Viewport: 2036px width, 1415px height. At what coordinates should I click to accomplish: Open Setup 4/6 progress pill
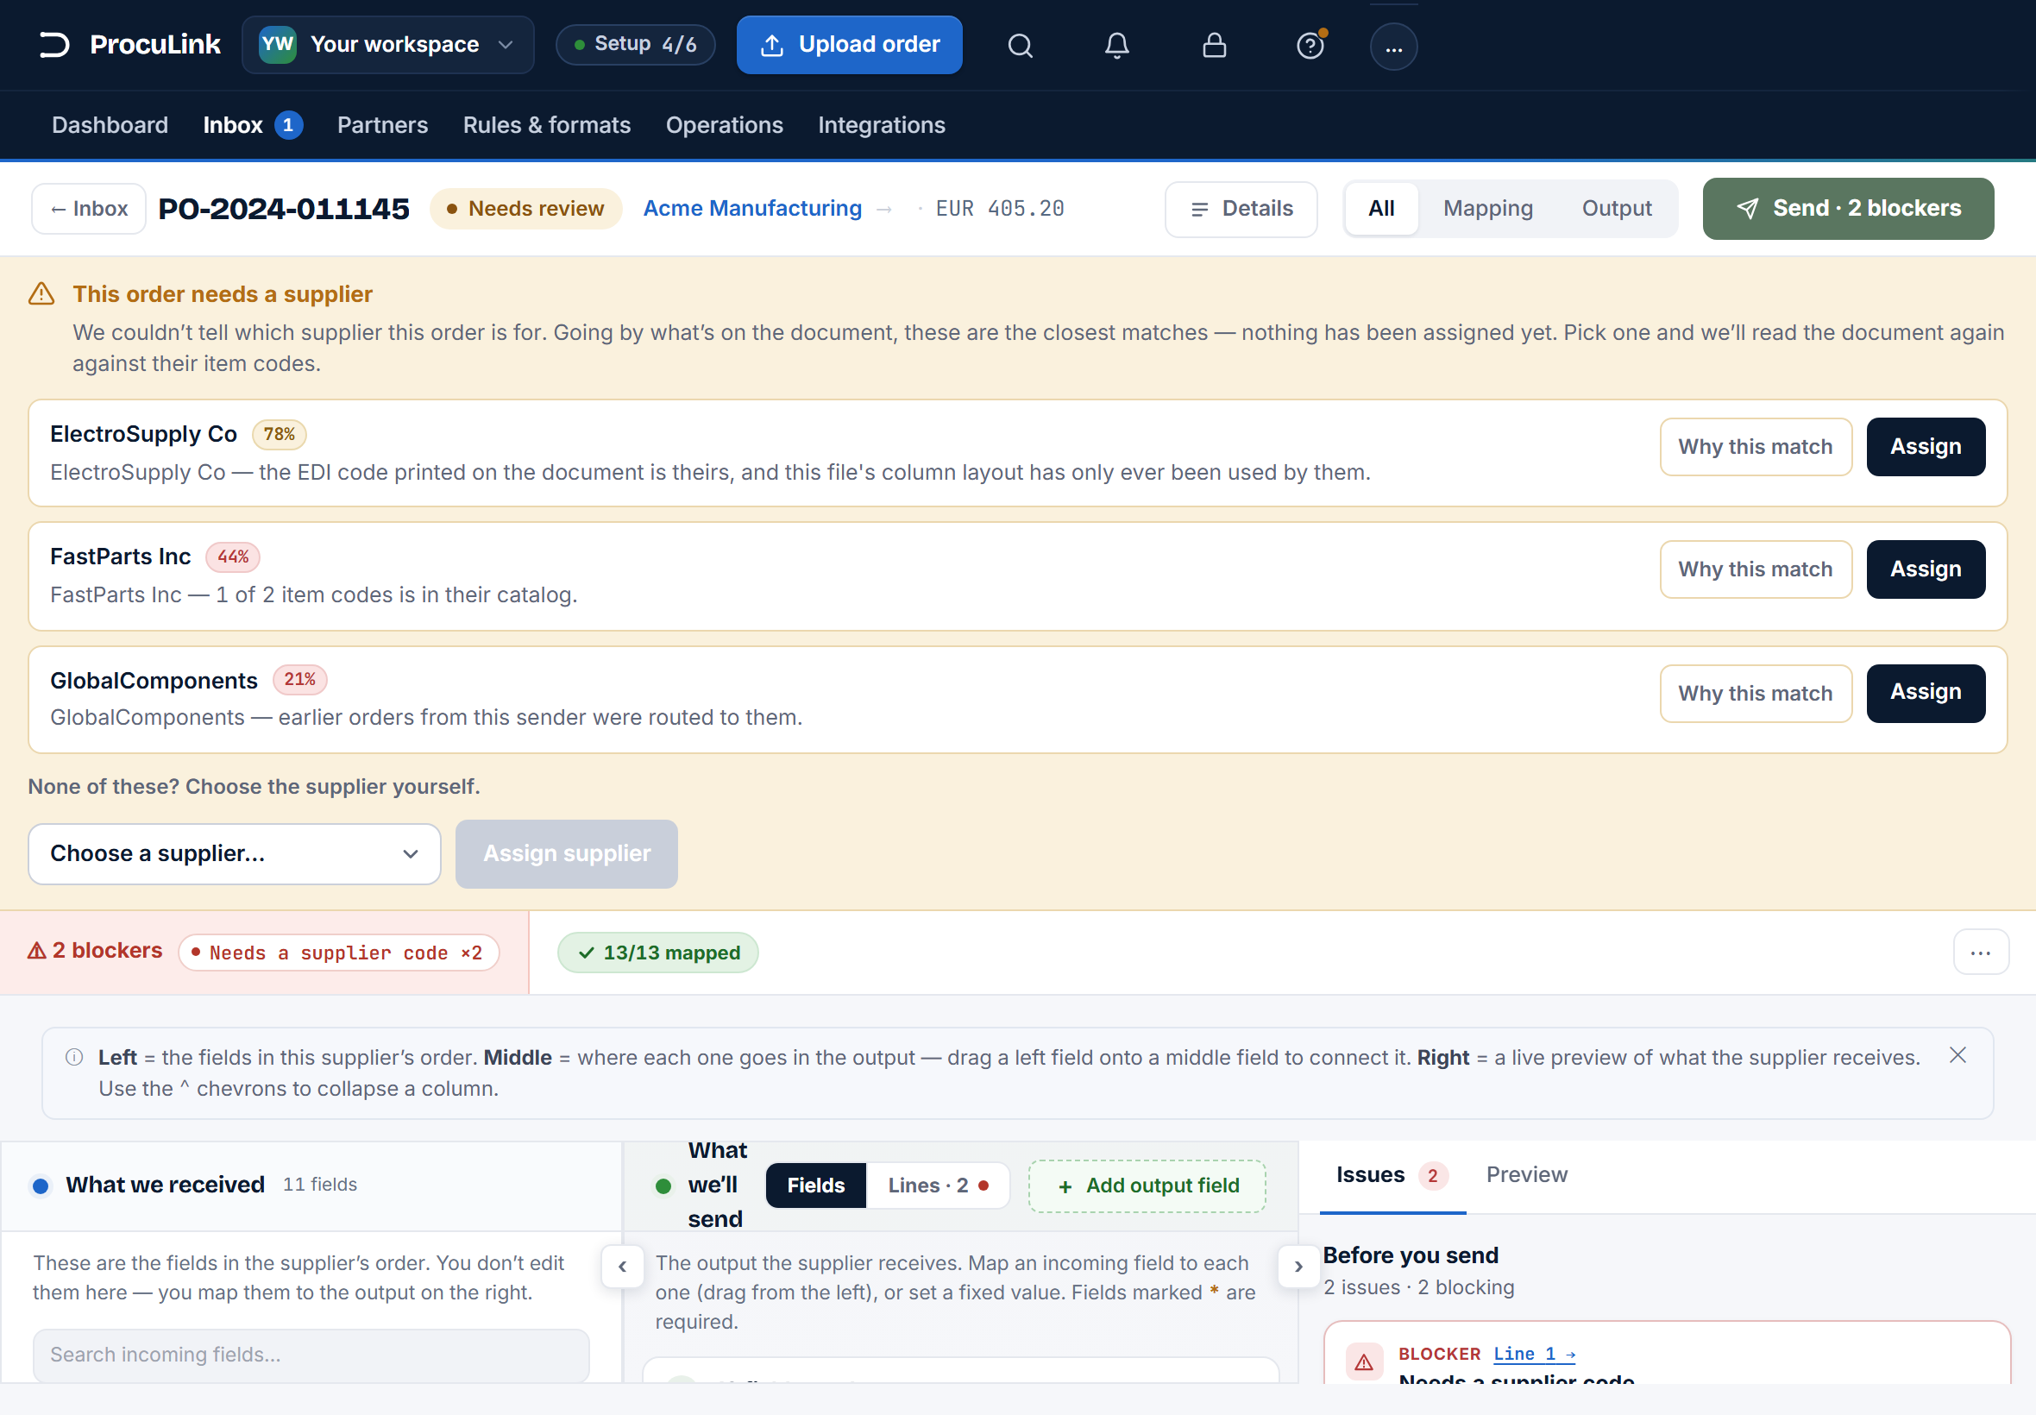[x=636, y=44]
